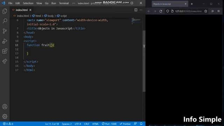Image resolution: width=224 pixels, height=126 pixels.
Task: Open the View menu
Action: pos(39,3)
